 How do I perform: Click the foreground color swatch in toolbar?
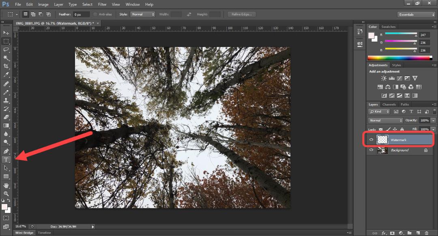4,207
